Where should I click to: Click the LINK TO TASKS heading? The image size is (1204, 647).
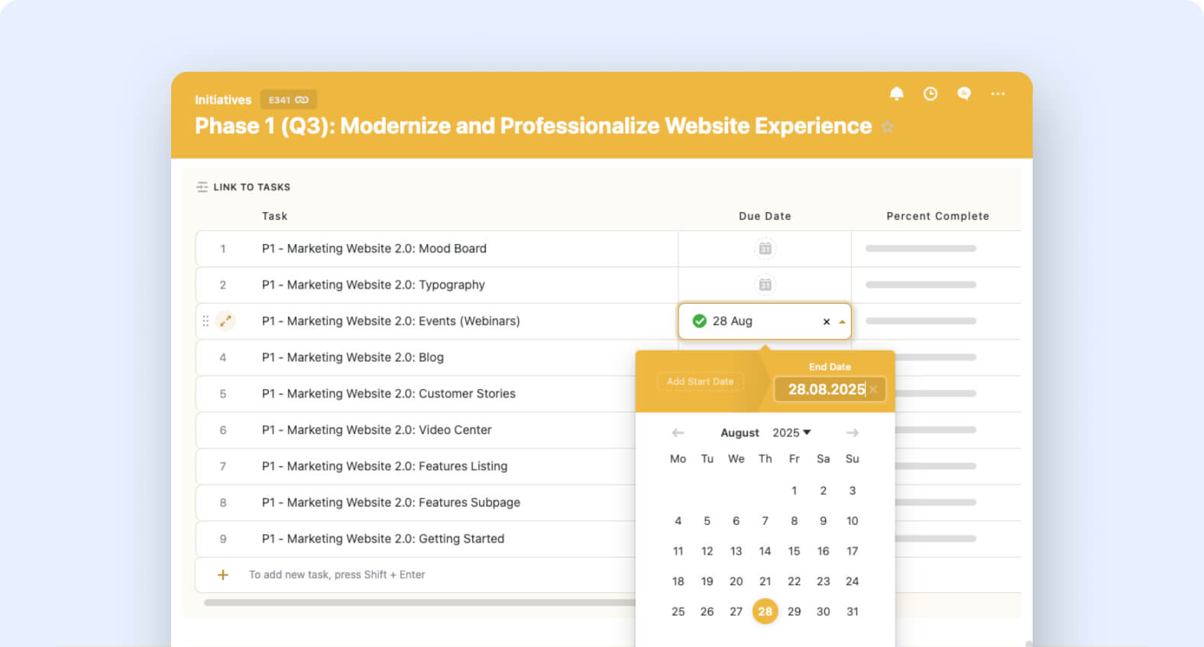point(252,187)
